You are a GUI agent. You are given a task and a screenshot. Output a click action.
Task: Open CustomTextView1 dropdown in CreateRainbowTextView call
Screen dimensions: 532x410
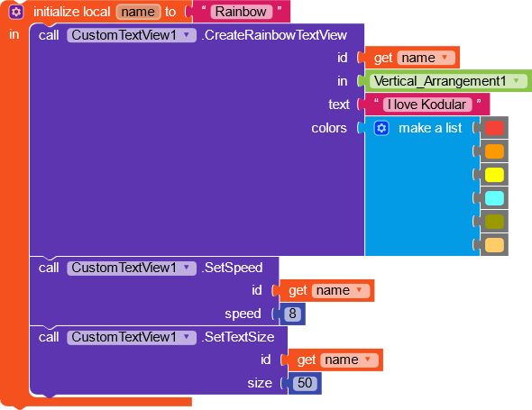[x=132, y=35]
